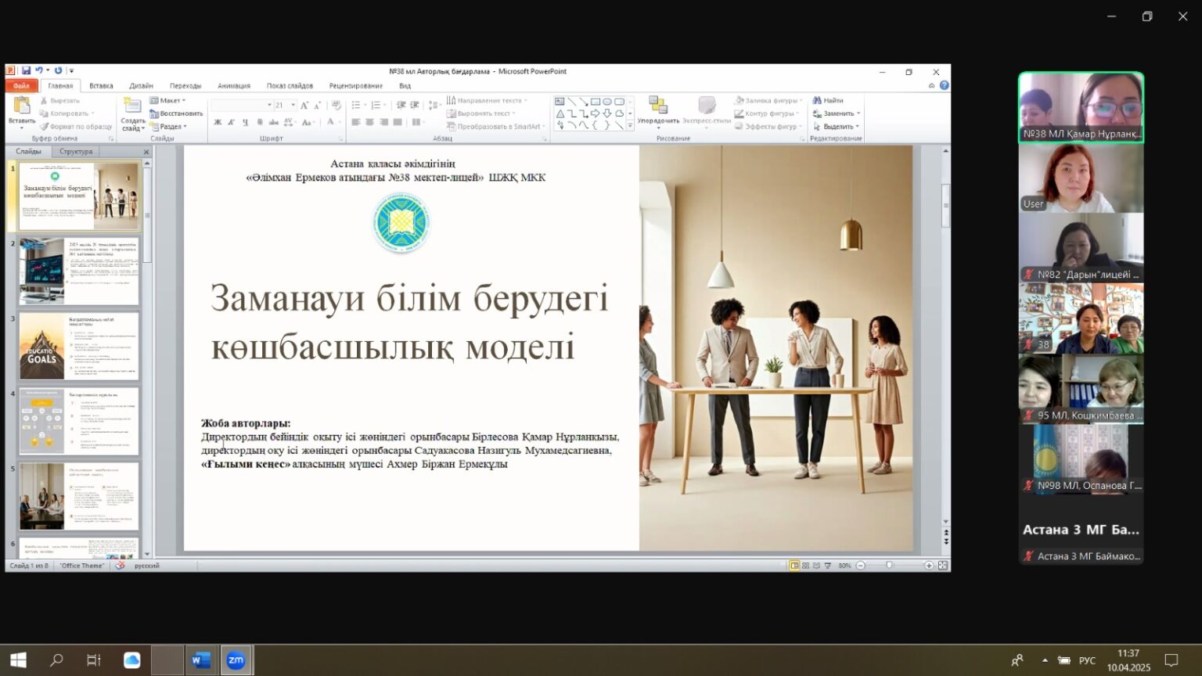The image size is (1202, 676).
Task: Open the Упорядочить arrange dropdown
Action: pos(658,111)
